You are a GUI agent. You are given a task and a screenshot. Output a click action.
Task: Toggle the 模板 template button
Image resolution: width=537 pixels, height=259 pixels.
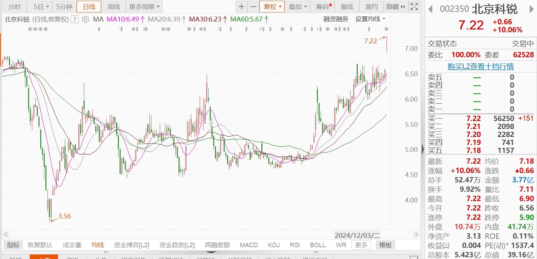click(386, 245)
